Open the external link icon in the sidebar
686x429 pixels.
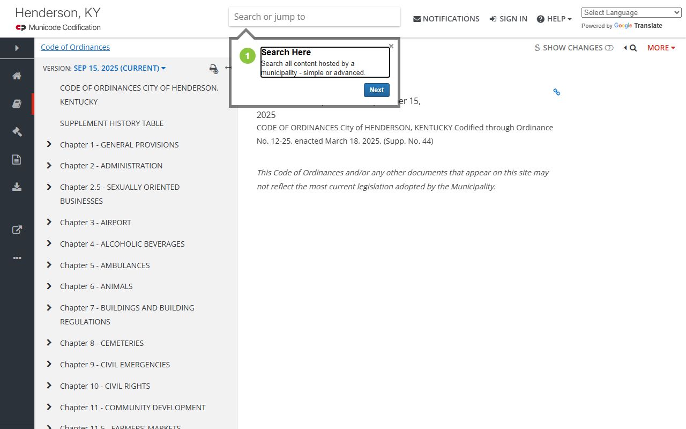coord(17,230)
